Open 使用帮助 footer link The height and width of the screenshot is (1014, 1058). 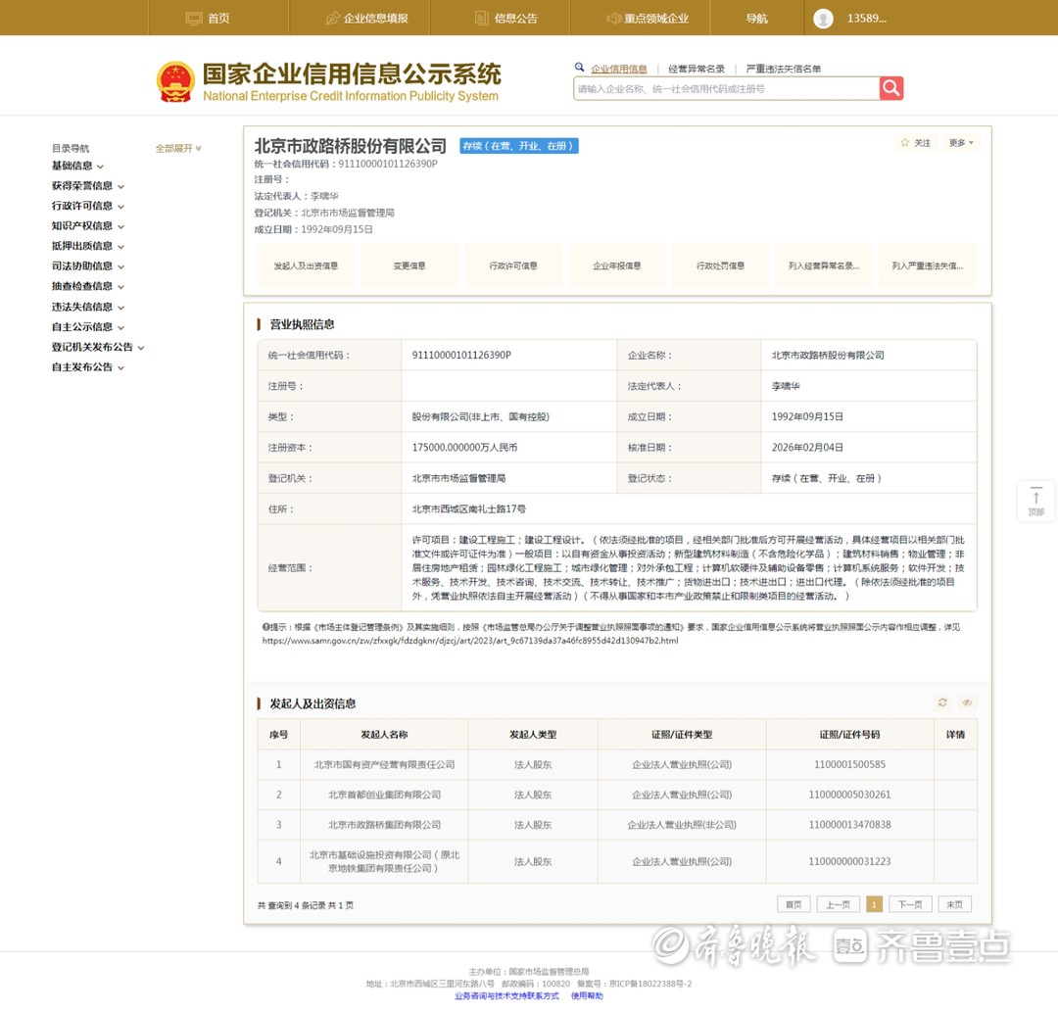pos(587,995)
